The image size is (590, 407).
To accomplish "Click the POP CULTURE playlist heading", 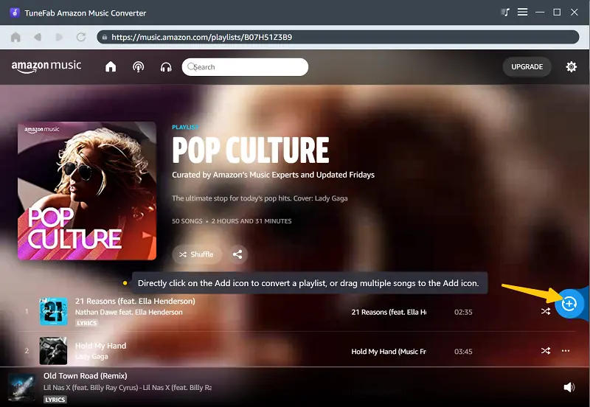I will coord(251,150).
